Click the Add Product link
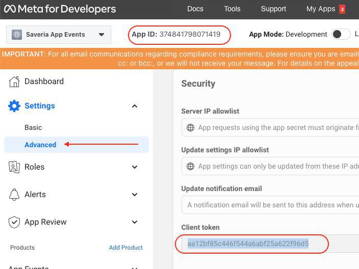359x269 pixels. tap(125, 248)
